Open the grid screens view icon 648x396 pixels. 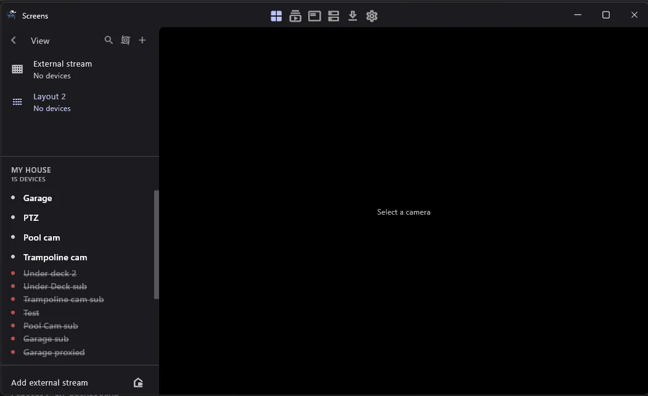pyautogui.click(x=276, y=16)
